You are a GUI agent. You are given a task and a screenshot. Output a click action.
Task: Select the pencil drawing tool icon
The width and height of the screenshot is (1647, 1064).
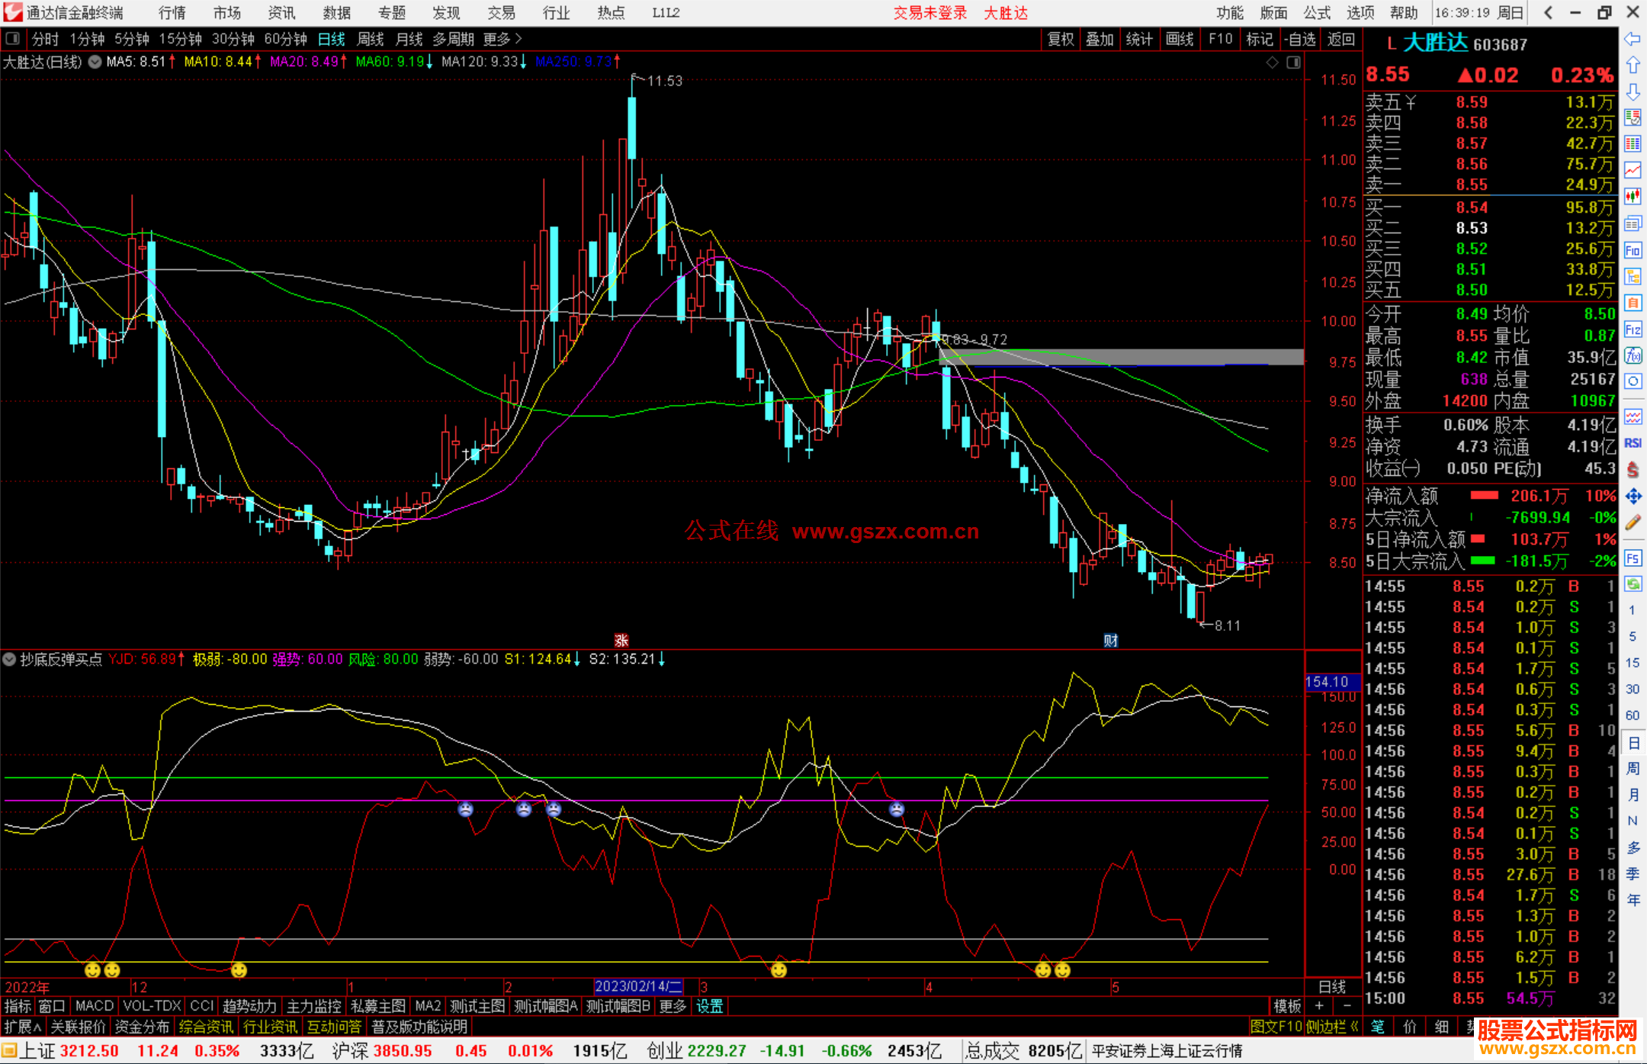coord(1633,522)
